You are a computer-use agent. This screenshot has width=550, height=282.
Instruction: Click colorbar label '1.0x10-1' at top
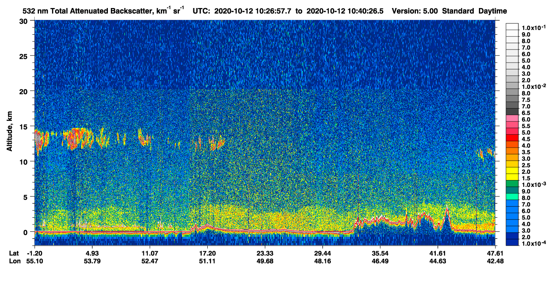(534, 27)
